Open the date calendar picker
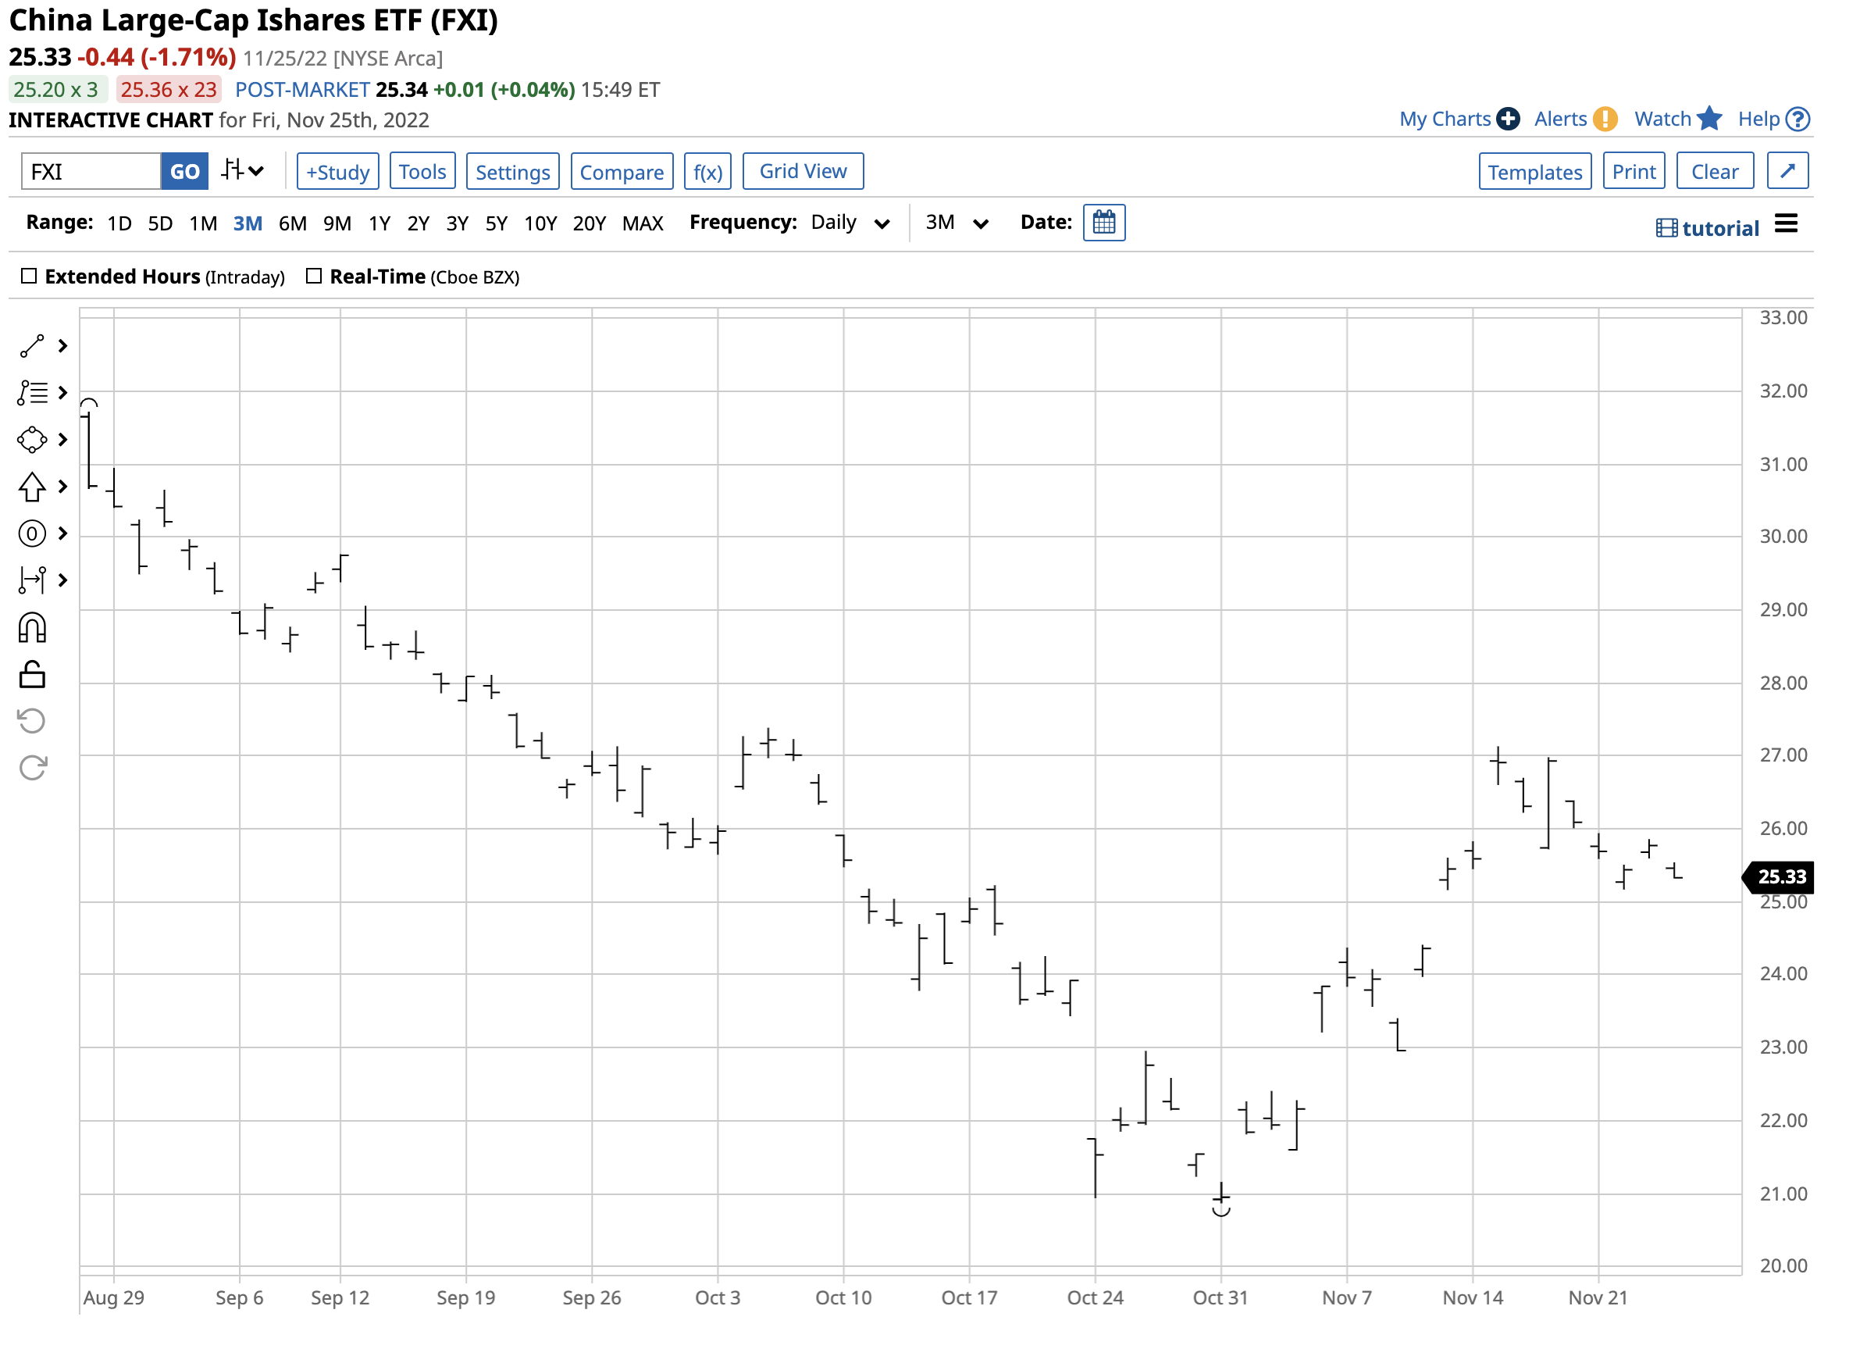This screenshot has width=1860, height=1356. (1104, 223)
